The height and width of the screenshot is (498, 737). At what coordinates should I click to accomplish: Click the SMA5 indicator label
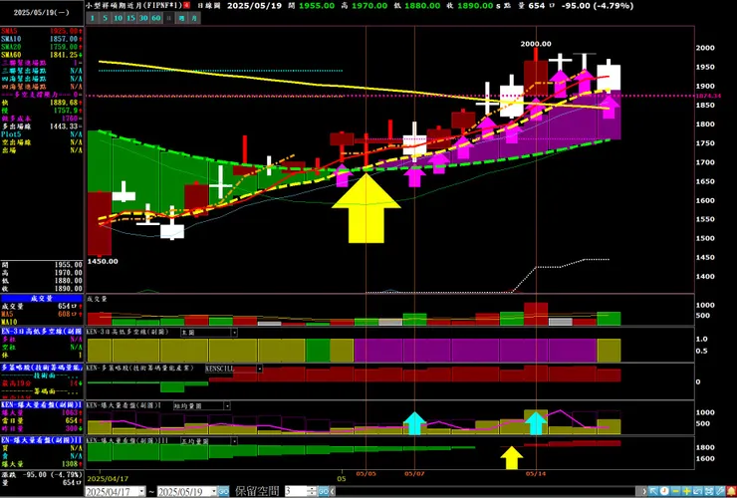pos(9,31)
